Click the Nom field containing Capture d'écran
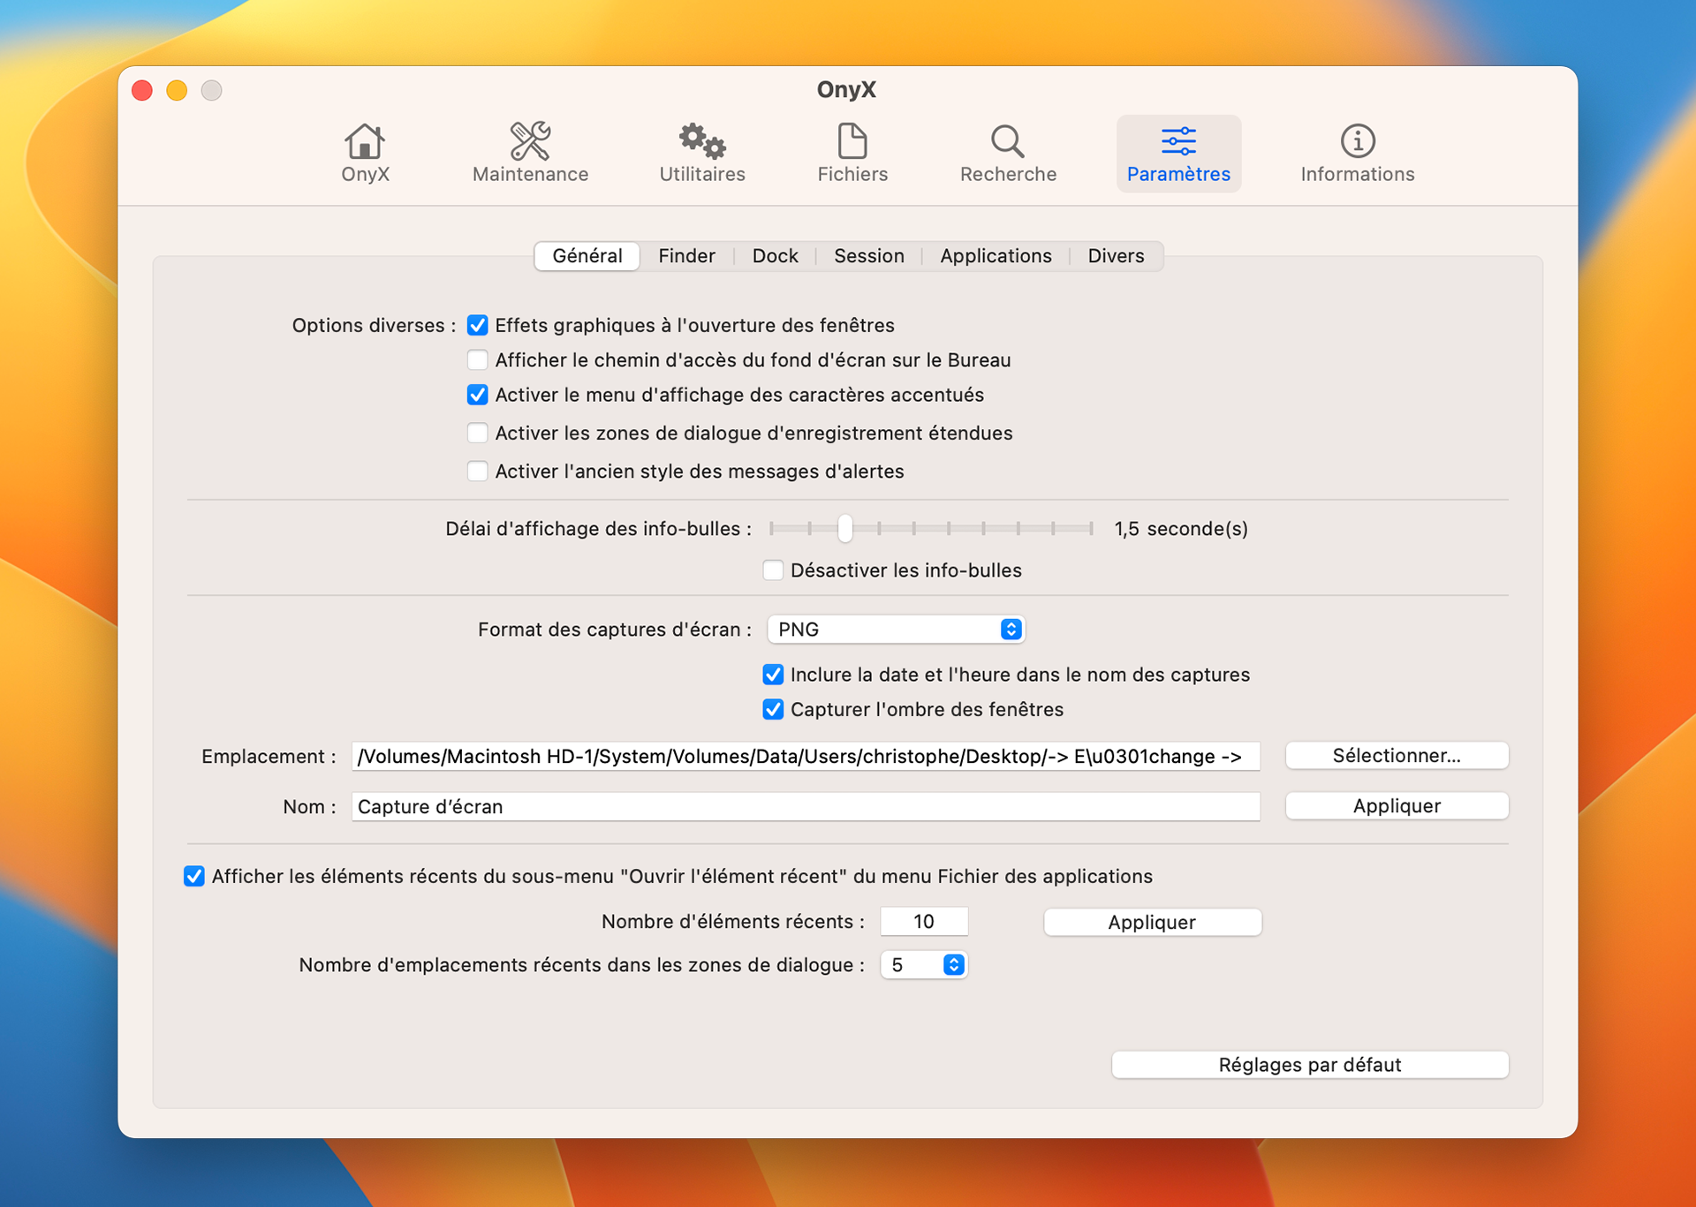This screenshot has width=1696, height=1207. coord(806,807)
